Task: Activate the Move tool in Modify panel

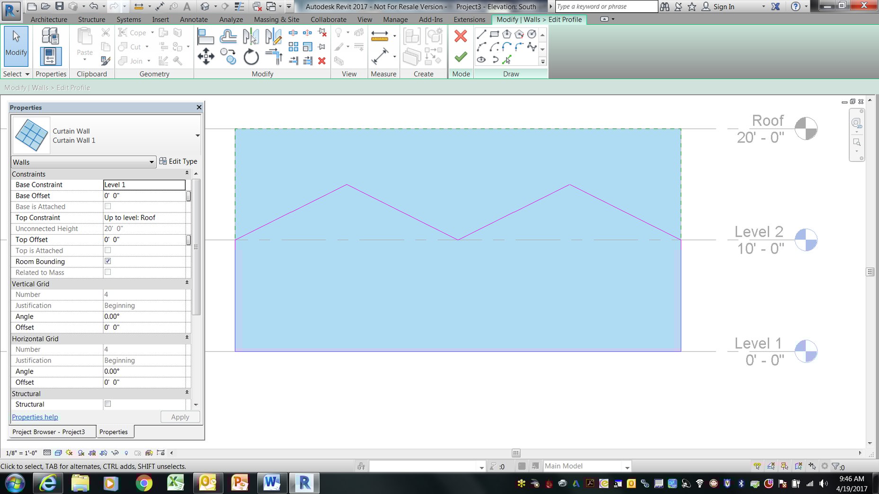Action: coord(206,56)
